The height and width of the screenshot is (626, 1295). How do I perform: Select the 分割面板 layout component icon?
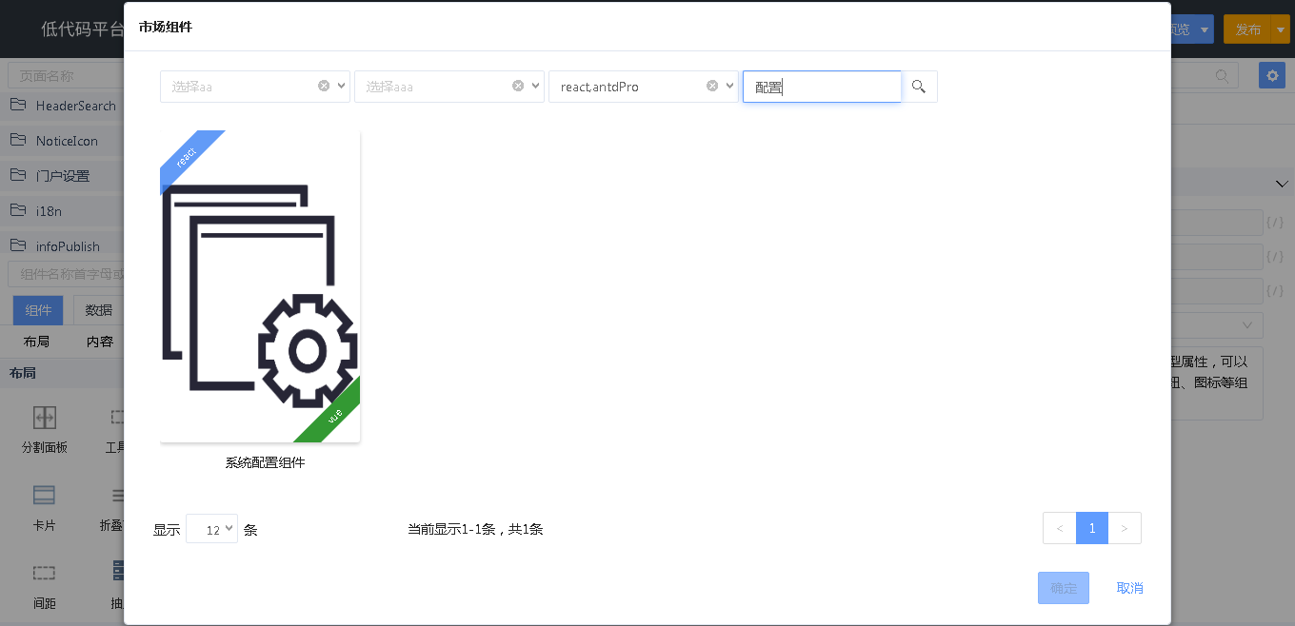(x=45, y=418)
